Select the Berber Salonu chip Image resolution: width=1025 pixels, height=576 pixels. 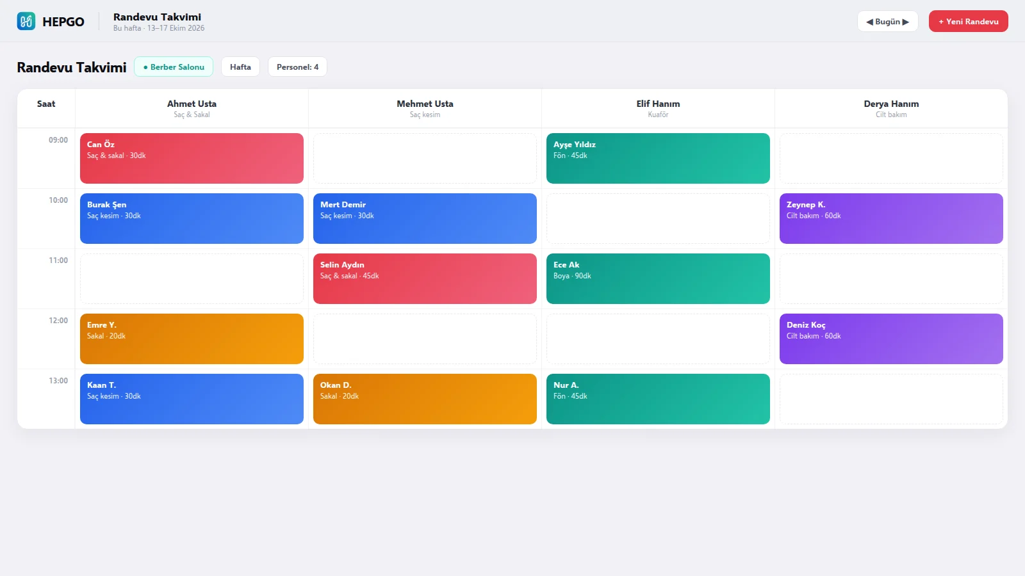pyautogui.click(x=174, y=67)
